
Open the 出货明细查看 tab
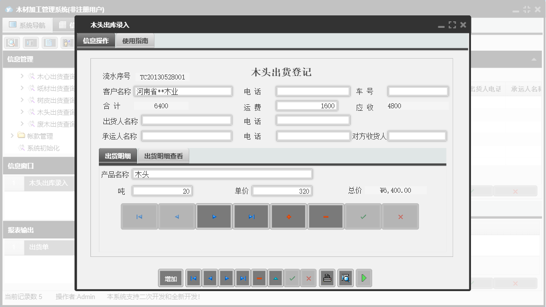point(164,155)
